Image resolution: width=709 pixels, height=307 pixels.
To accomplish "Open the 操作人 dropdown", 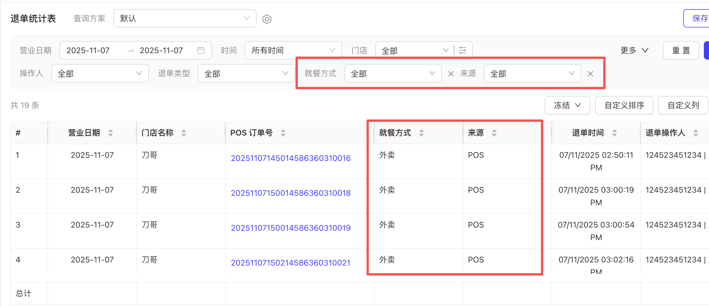I will click(100, 73).
